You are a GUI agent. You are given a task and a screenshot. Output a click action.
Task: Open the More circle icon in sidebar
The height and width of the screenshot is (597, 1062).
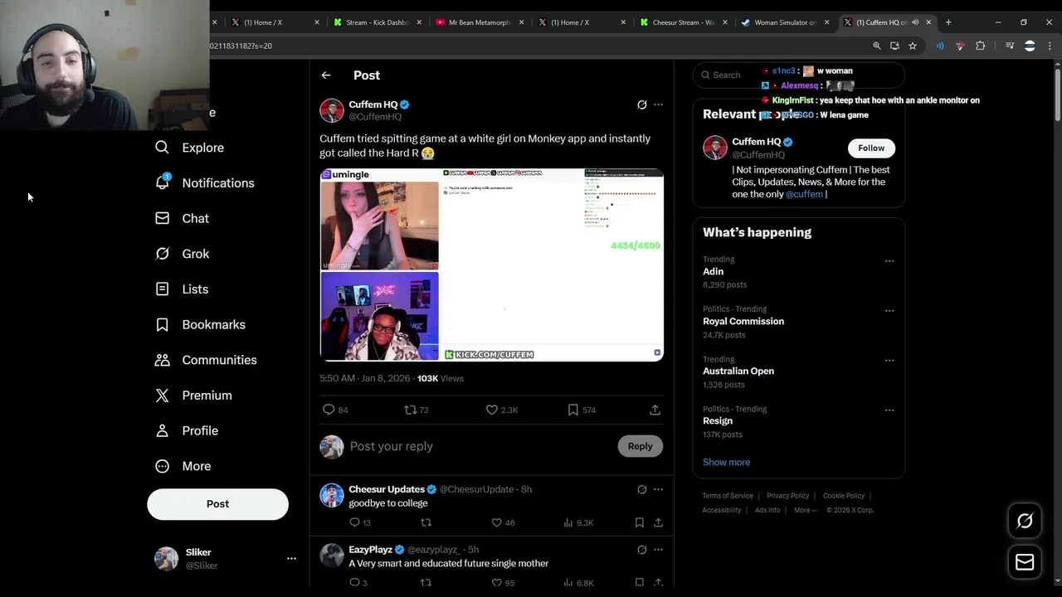(163, 466)
